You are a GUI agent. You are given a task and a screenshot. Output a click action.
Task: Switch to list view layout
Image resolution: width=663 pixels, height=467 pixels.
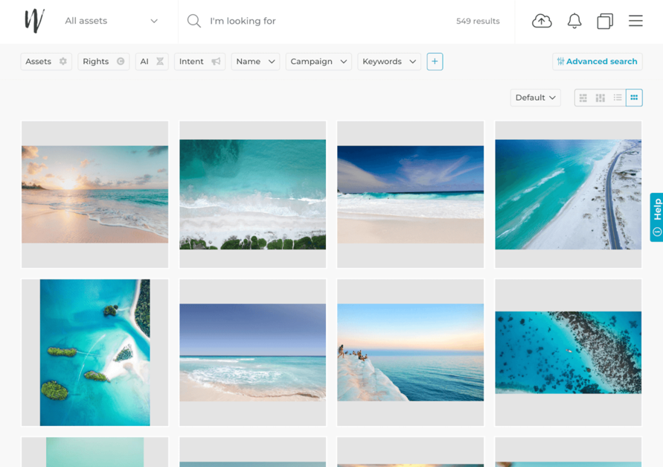coord(618,98)
